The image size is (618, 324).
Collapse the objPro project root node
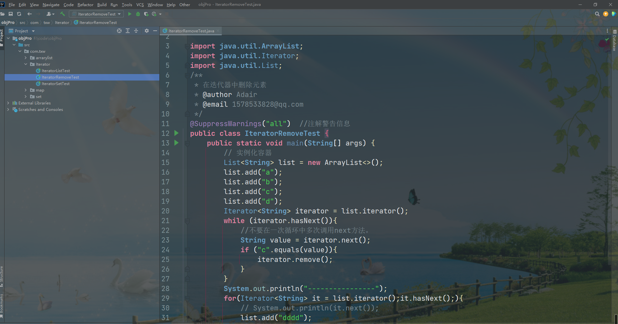tap(8, 38)
